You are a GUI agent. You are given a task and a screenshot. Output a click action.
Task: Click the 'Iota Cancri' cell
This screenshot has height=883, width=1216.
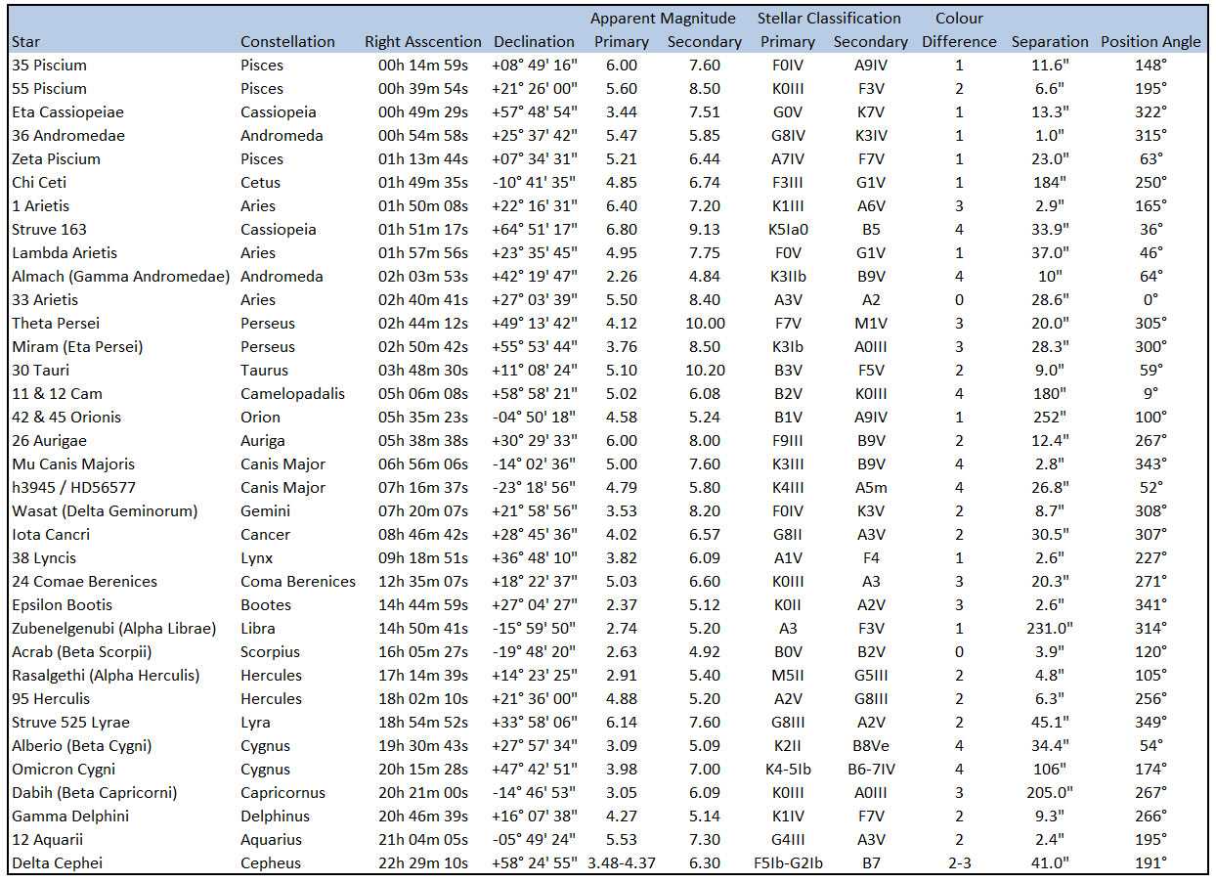pyautogui.click(x=51, y=535)
